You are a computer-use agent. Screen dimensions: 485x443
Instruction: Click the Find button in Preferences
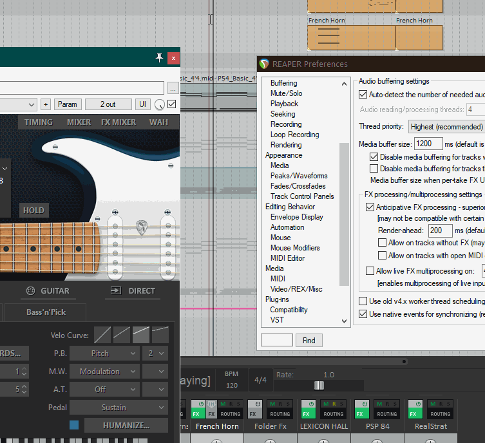(x=309, y=340)
